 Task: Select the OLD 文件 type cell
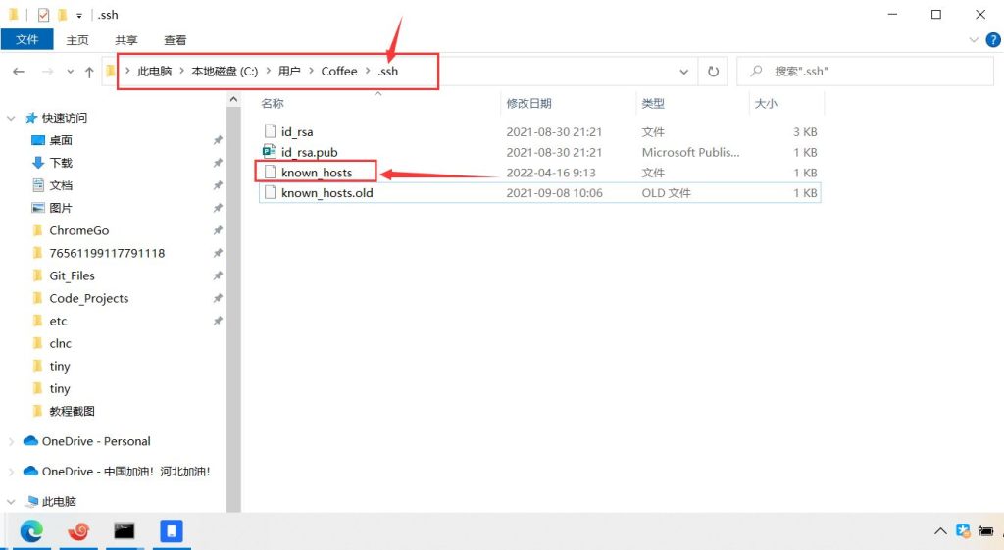pyautogui.click(x=666, y=193)
